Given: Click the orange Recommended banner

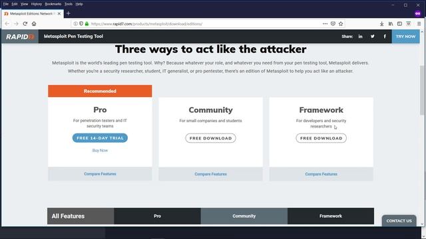Looking at the screenshot, I should click(x=100, y=91).
